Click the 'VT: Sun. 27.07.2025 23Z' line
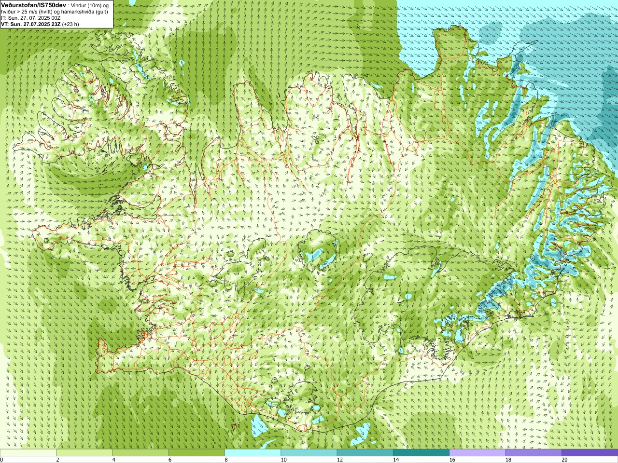The height and width of the screenshot is (463, 618). [31, 24]
